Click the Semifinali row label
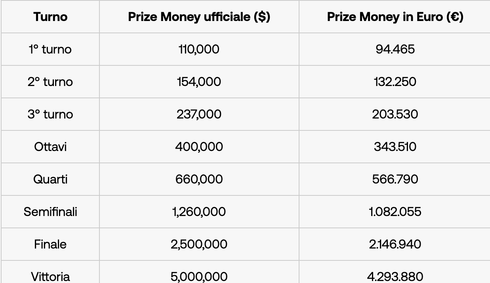Viewport: 490px width, 283px height. [x=50, y=212]
